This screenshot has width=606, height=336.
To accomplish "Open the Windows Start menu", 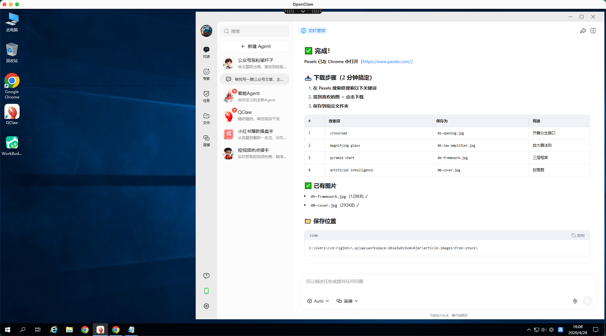I will (x=8, y=330).
